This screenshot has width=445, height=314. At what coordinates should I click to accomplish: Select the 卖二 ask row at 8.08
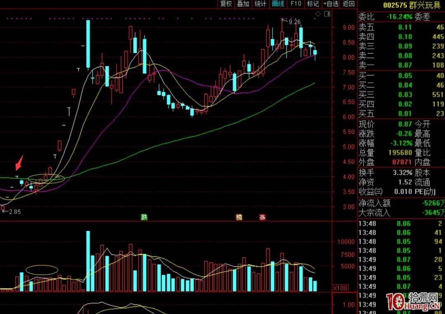[x=401, y=56]
